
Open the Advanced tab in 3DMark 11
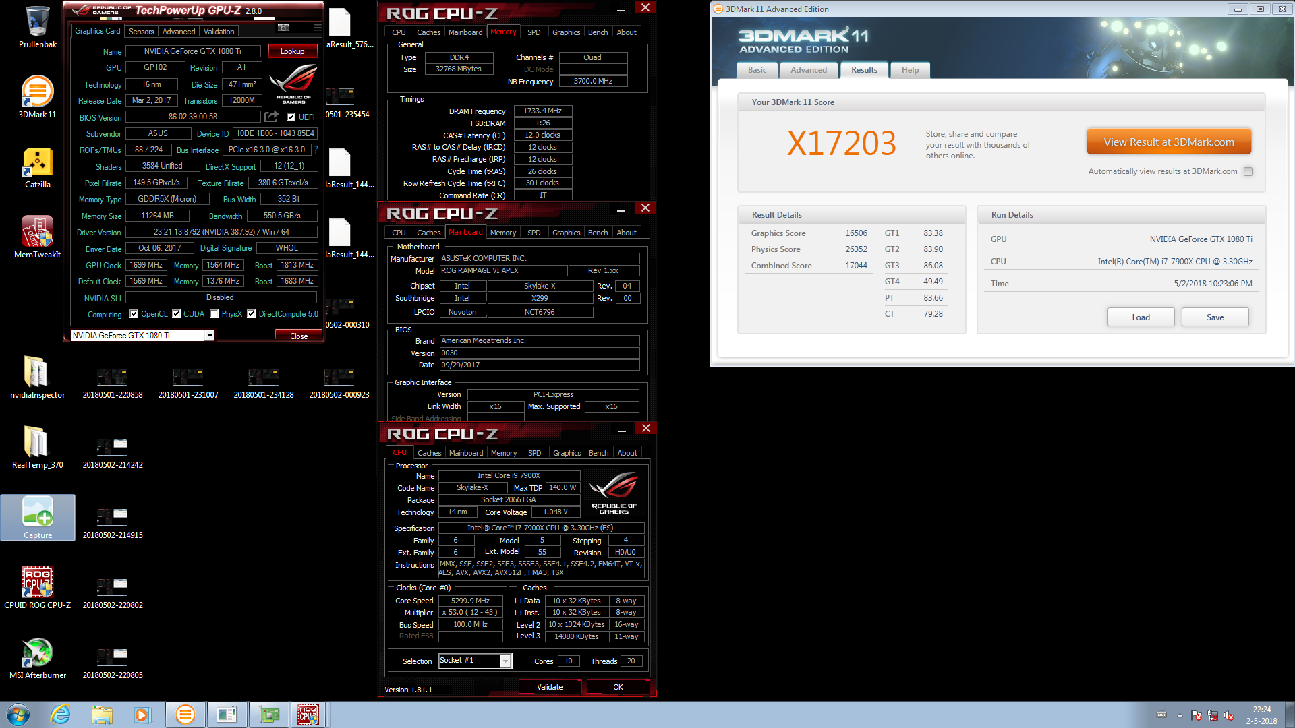[809, 70]
